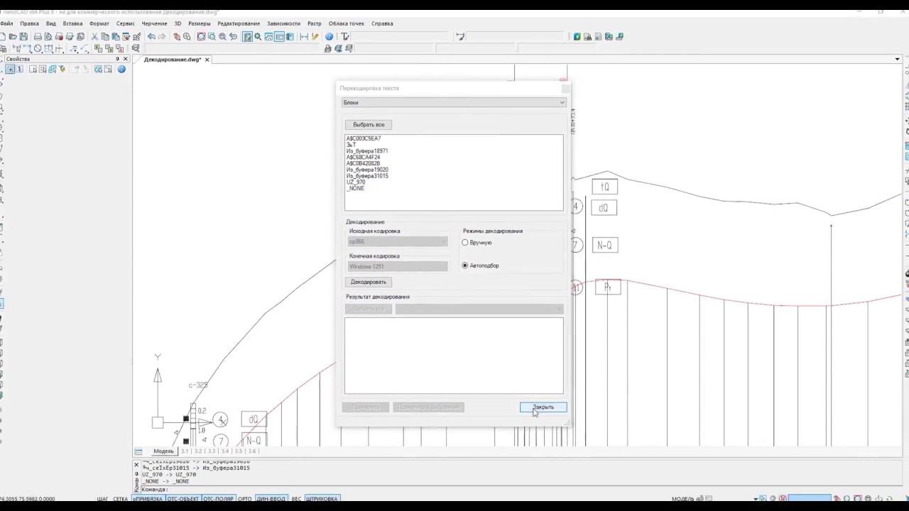Copy selection with the copy icon

click(x=105, y=37)
